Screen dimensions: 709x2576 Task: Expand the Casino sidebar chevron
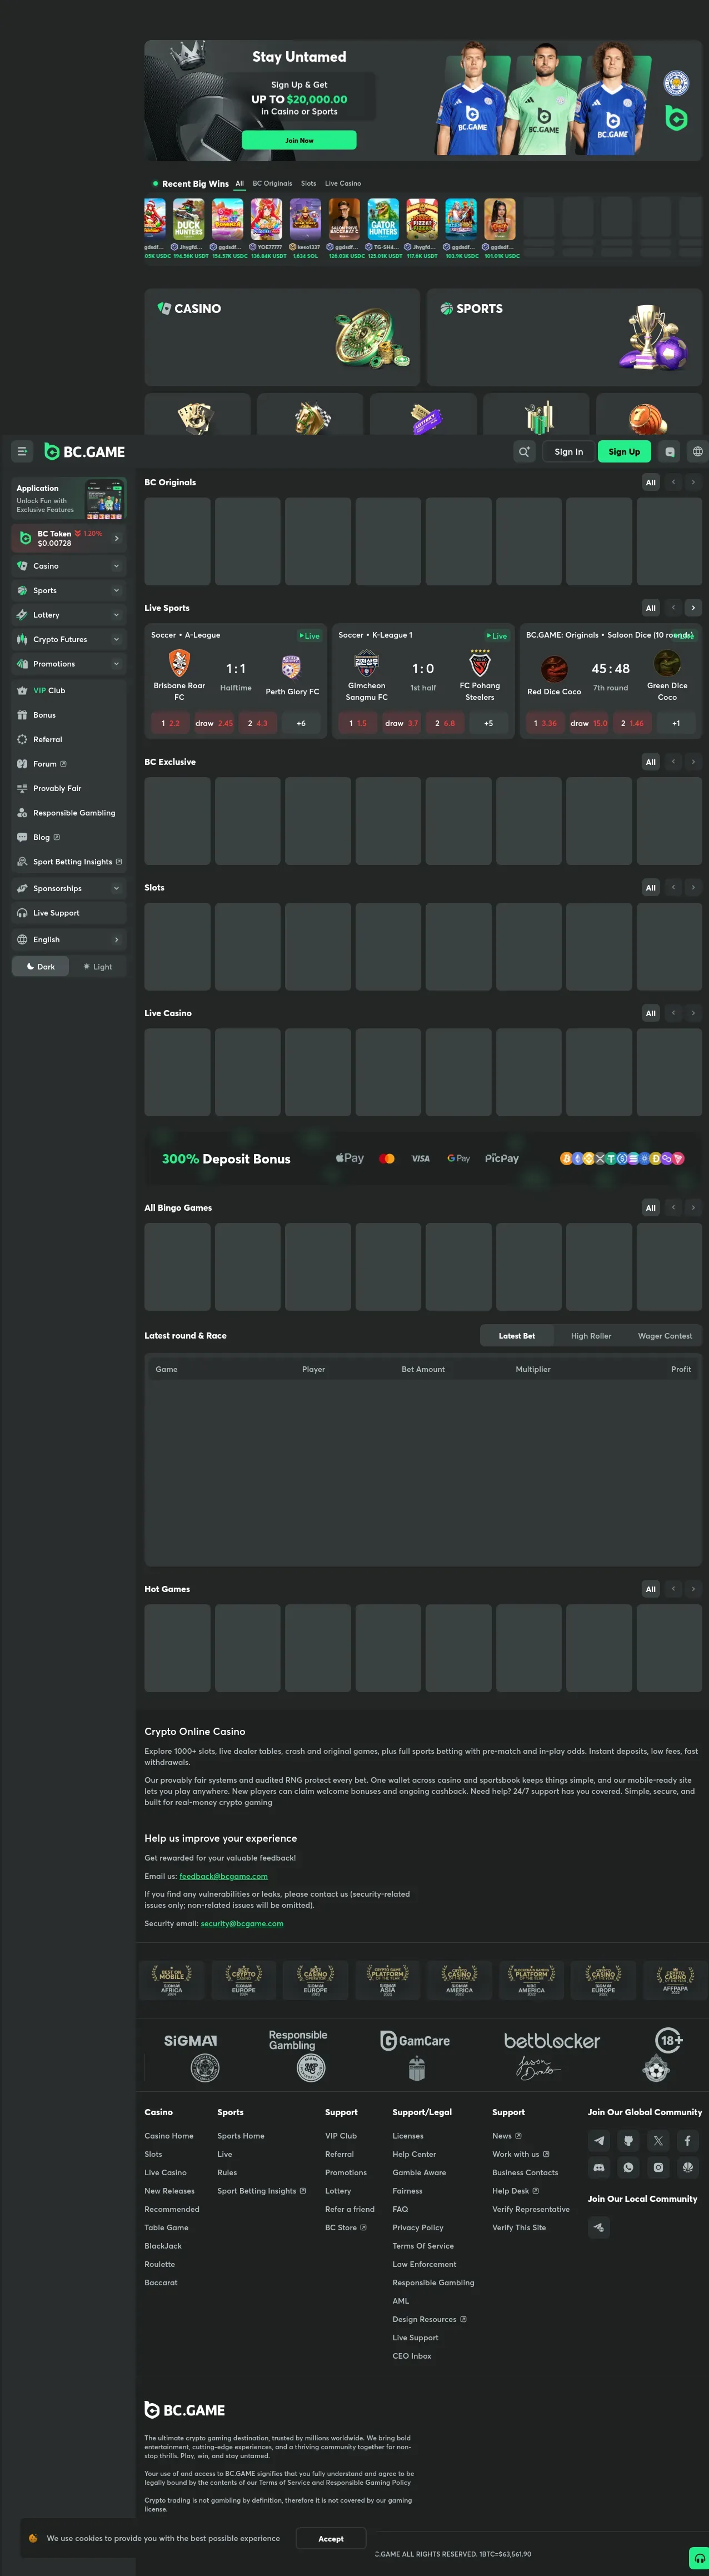click(116, 566)
